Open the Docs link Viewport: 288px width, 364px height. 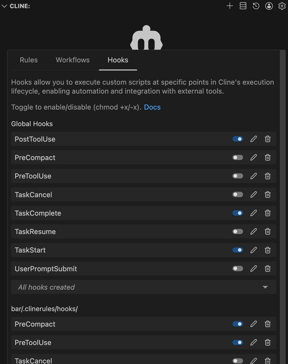point(152,107)
